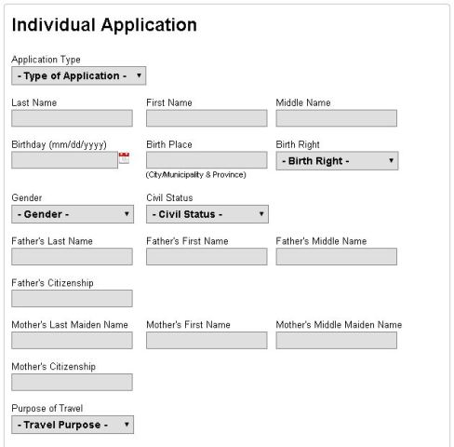
Task: Click the Mother's First Name field
Action: [207, 340]
